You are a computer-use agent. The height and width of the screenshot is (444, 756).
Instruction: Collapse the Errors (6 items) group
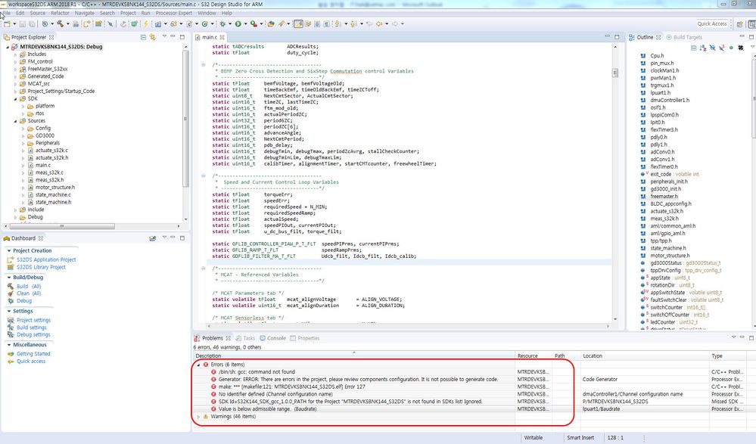[x=198, y=365]
